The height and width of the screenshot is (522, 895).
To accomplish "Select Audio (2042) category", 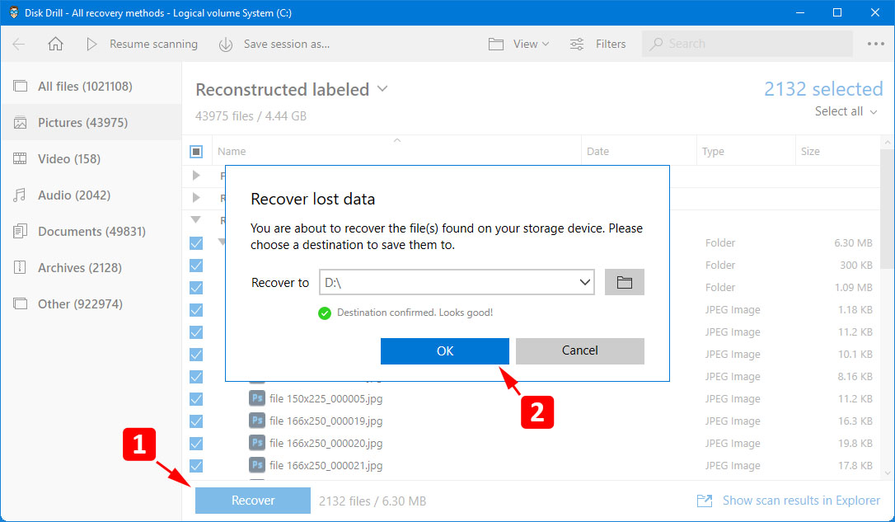I will (91, 195).
